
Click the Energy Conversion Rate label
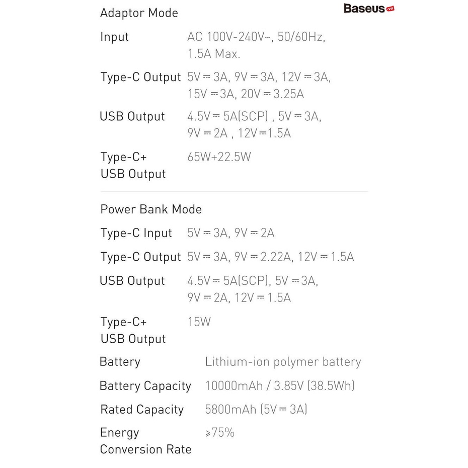click(x=145, y=441)
